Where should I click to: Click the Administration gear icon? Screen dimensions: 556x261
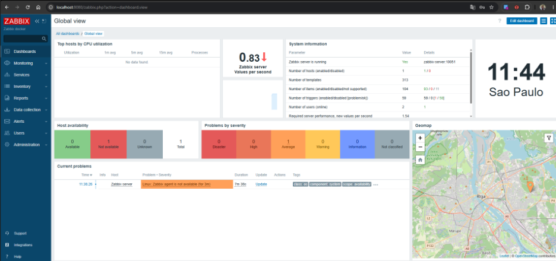(7, 145)
